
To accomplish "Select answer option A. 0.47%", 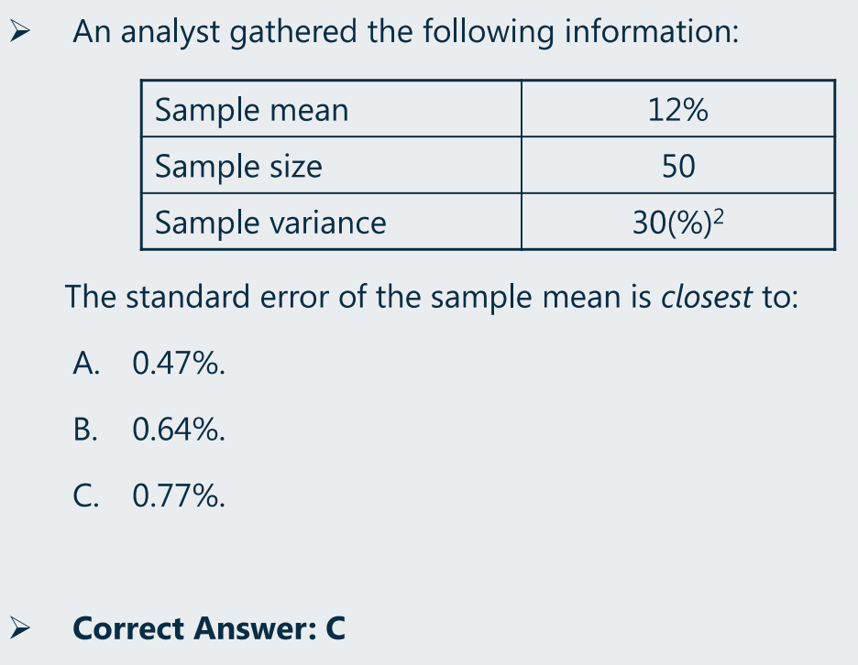I will point(148,363).
